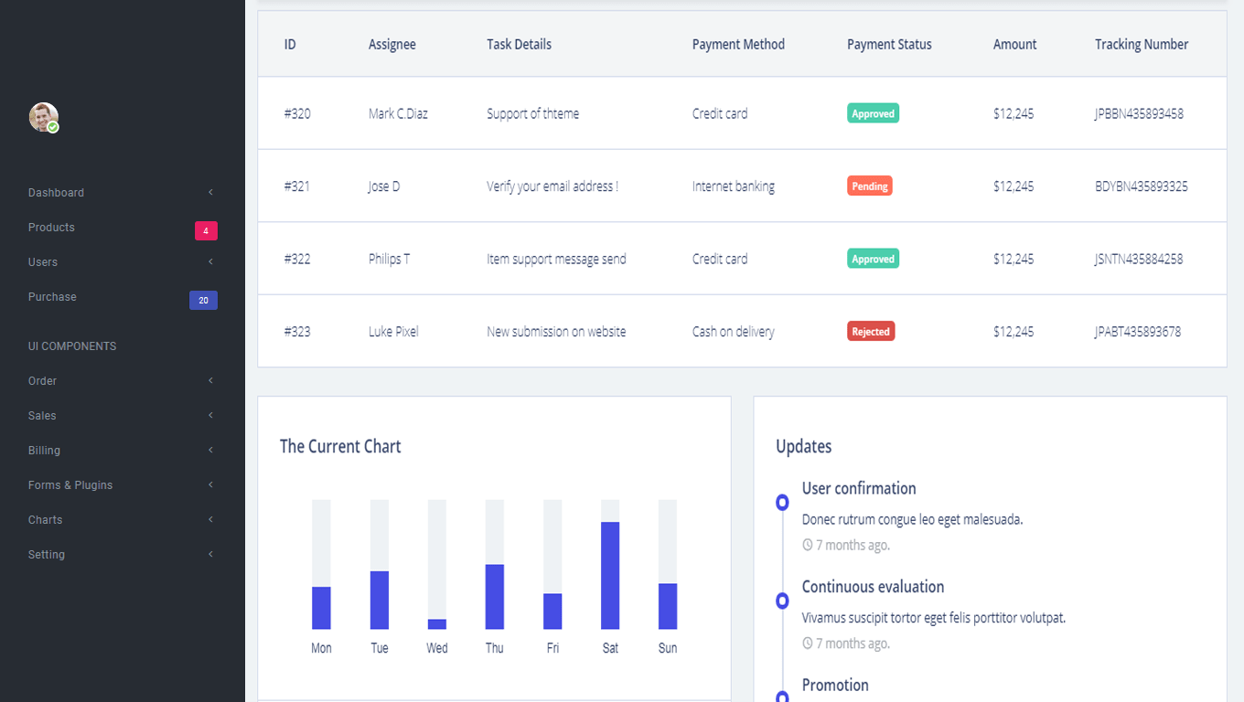
Task: Expand the Users menu chevron
Action: click(x=210, y=262)
